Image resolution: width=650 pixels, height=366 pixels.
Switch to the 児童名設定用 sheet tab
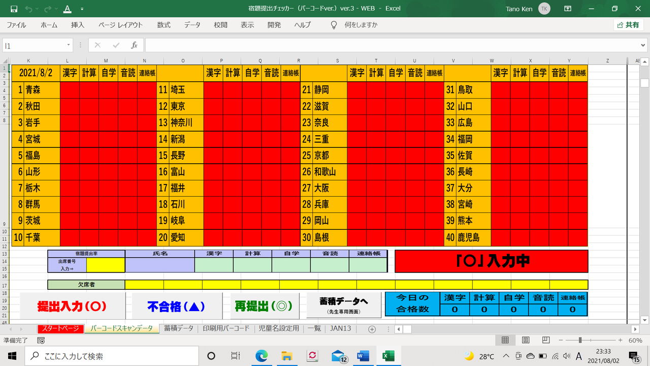click(x=279, y=329)
